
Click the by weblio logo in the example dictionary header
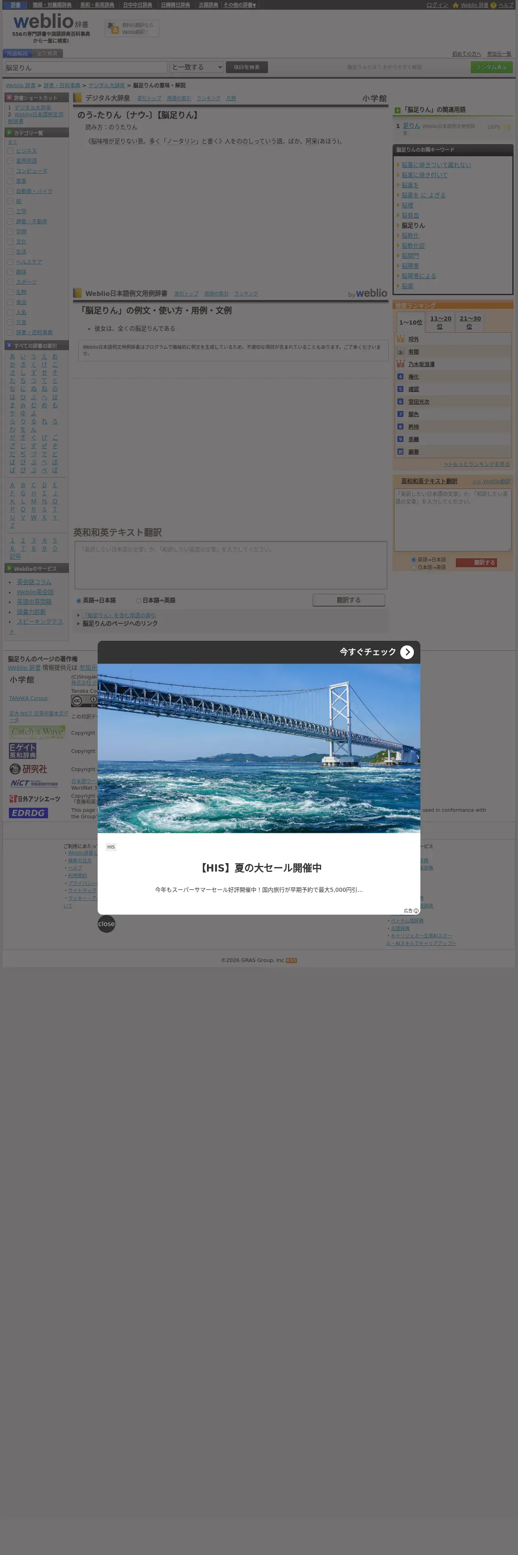pos(367,293)
